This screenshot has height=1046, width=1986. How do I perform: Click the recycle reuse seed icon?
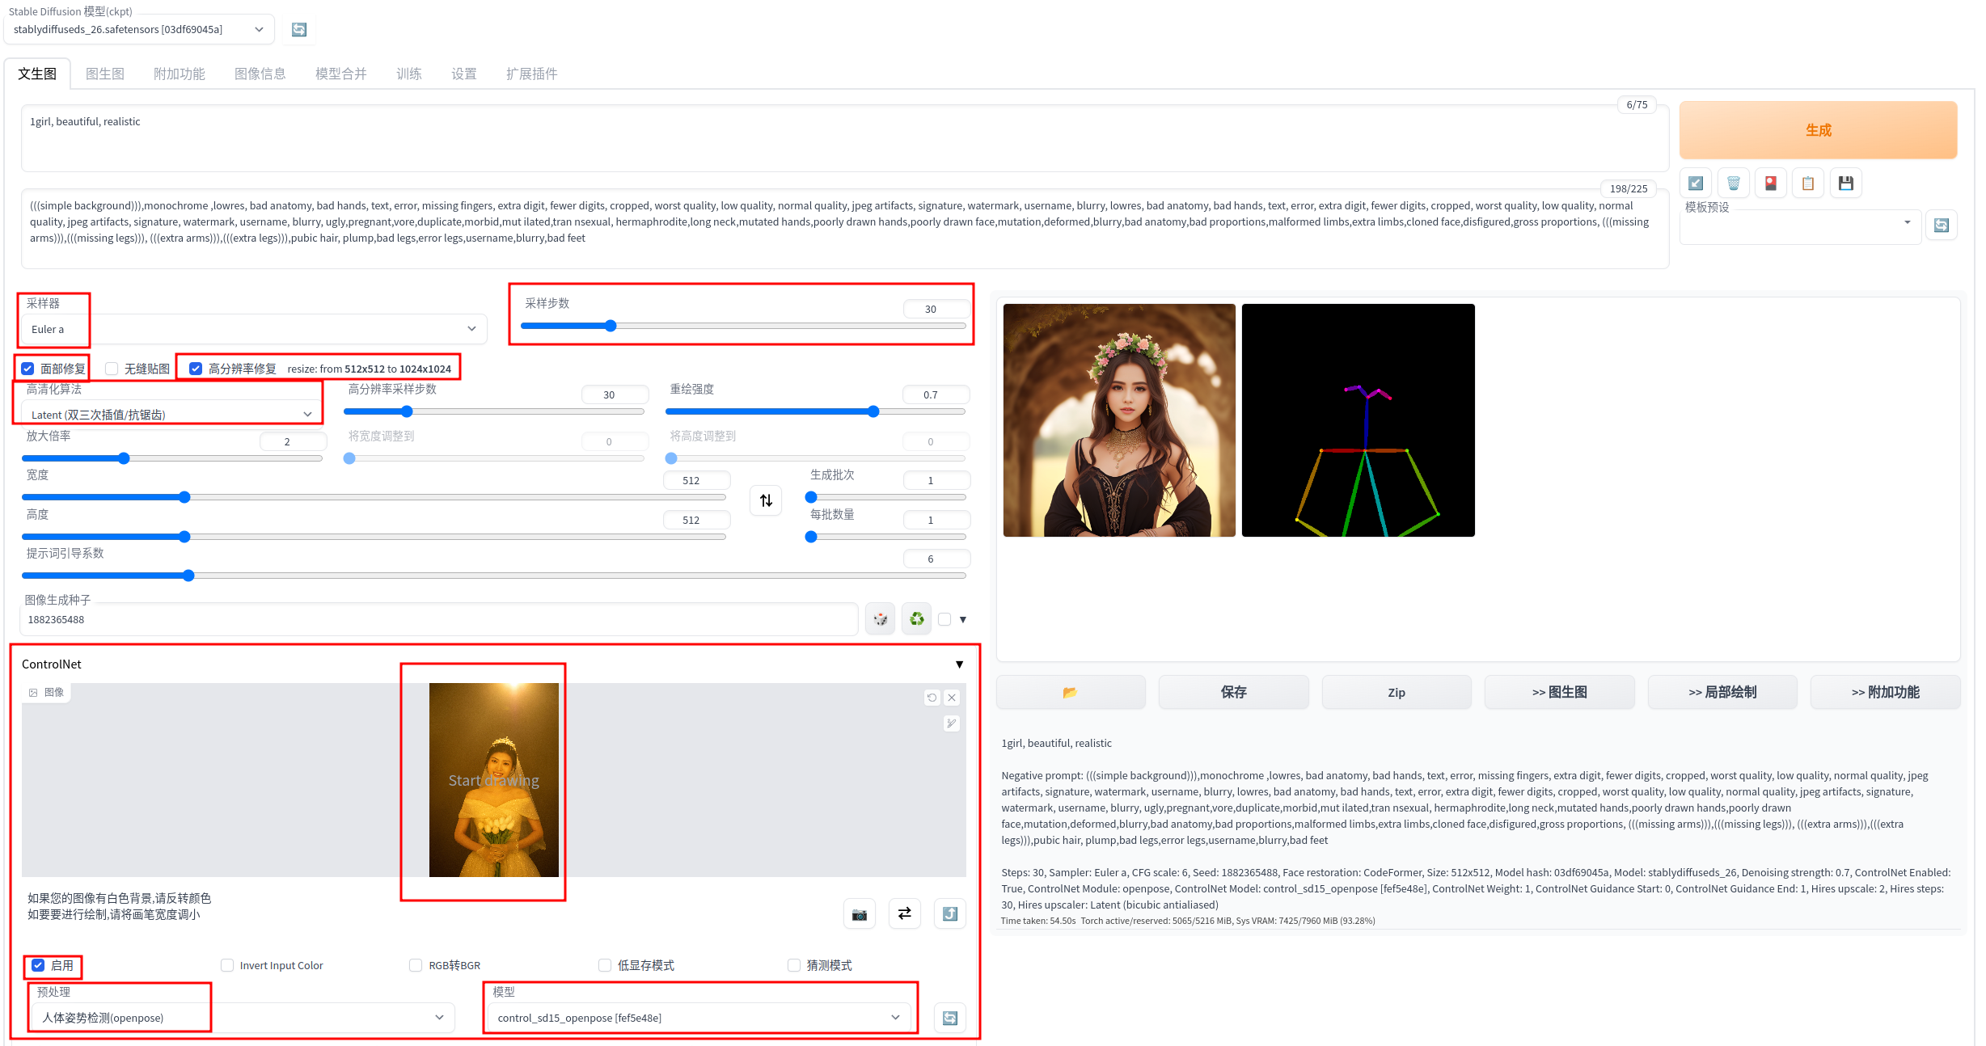click(916, 619)
